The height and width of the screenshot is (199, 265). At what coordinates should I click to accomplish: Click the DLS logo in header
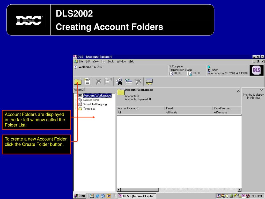[256, 70]
